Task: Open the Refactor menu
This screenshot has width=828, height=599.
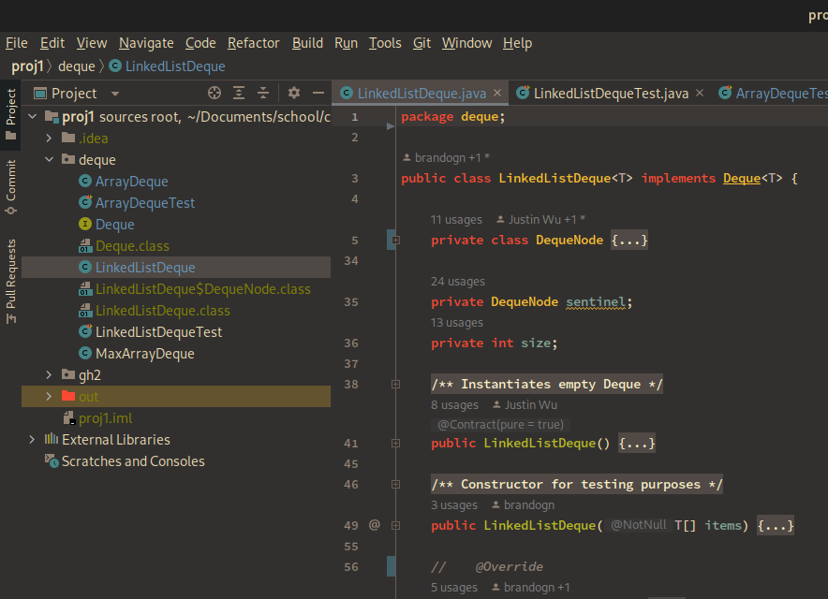Action: [253, 43]
